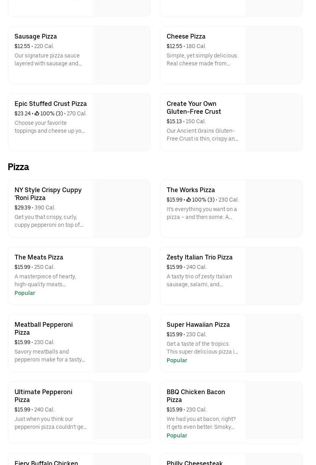Screen dimensions: 316x465
Task: Open BBQ Chicken Bacon Pizza
Action: (196, 396)
